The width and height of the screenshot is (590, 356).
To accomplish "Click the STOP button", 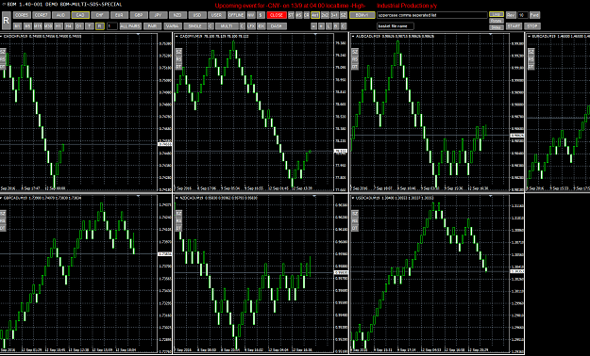I will [532, 26].
